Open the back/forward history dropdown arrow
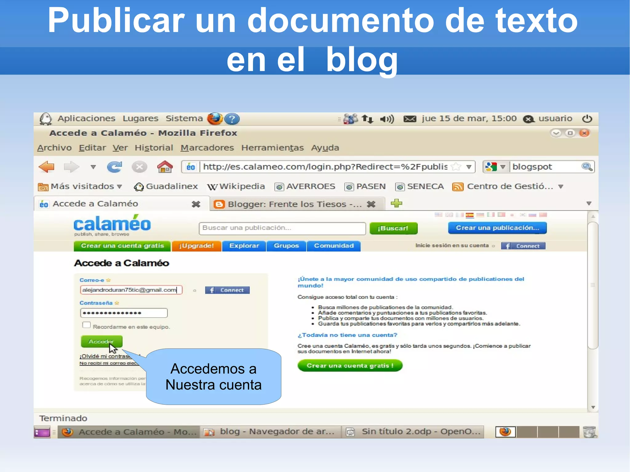 93,167
